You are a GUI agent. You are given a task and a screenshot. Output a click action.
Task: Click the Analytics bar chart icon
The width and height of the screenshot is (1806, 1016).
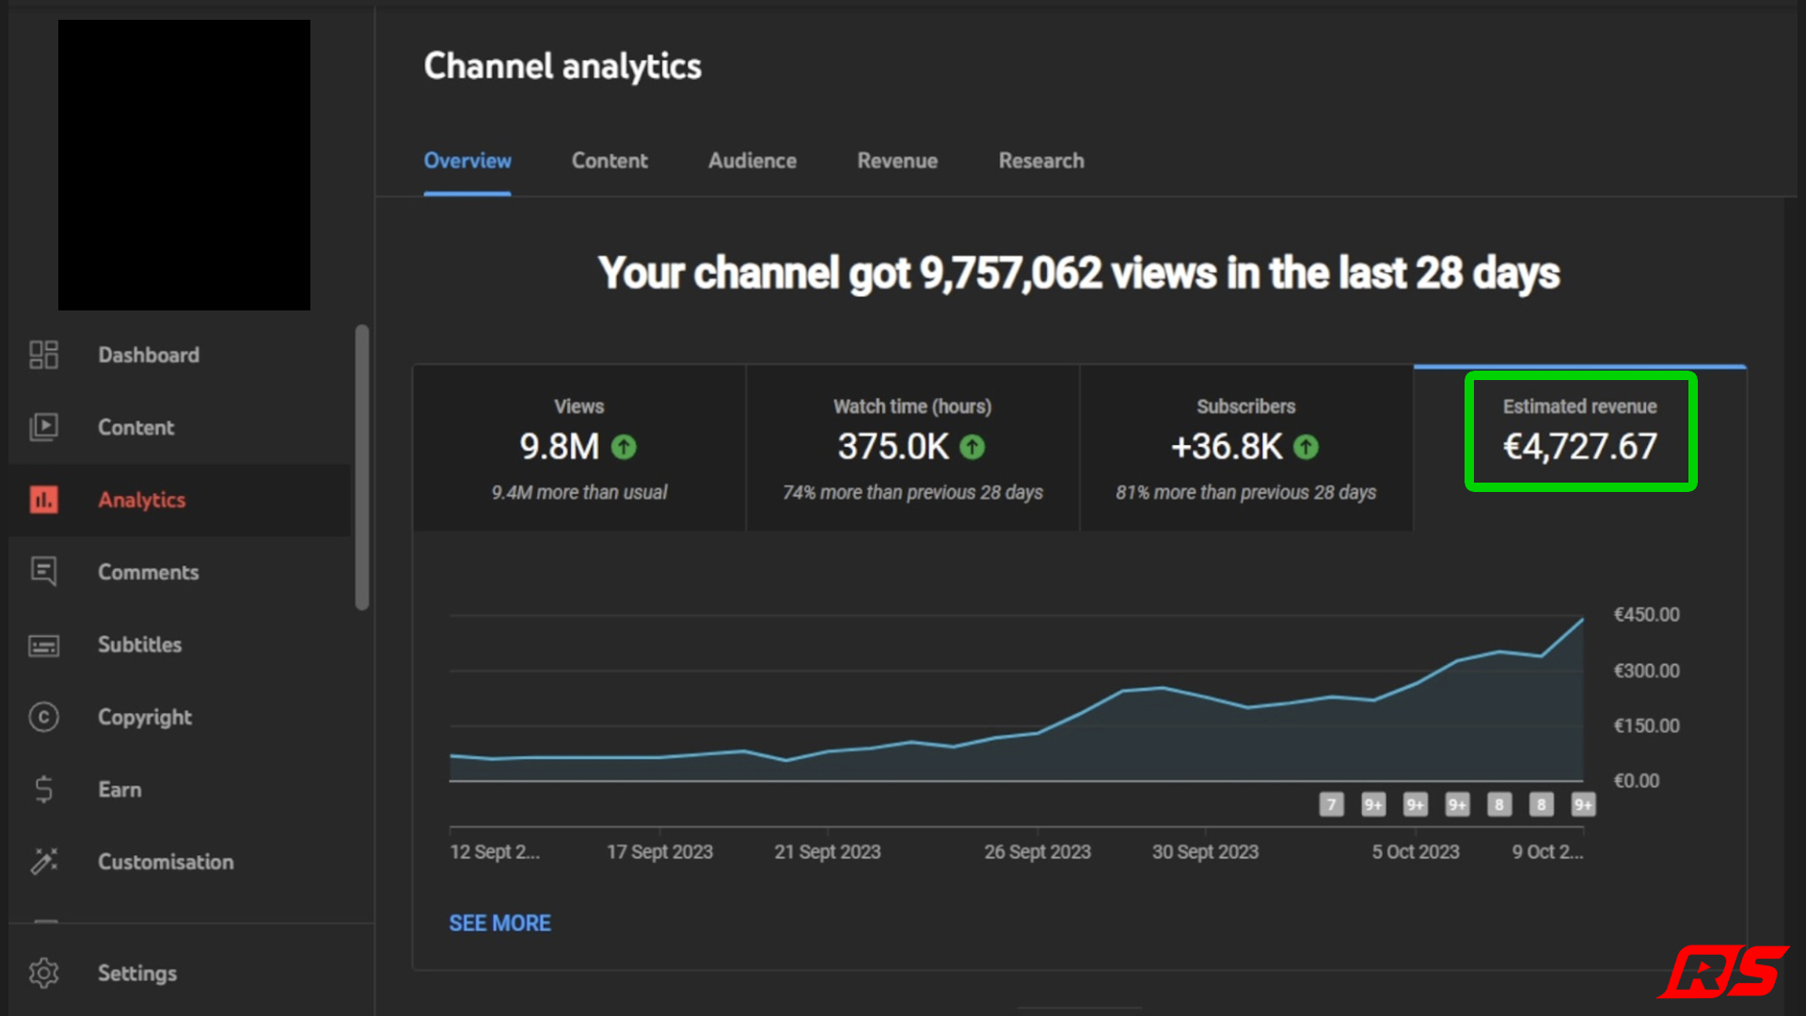(43, 500)
